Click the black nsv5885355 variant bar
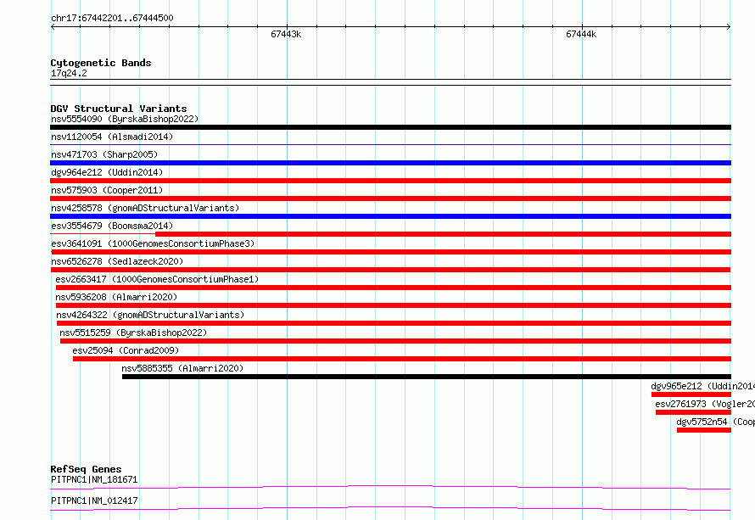Viewport: 755px width, 520px height. click(x=427, y=377)
